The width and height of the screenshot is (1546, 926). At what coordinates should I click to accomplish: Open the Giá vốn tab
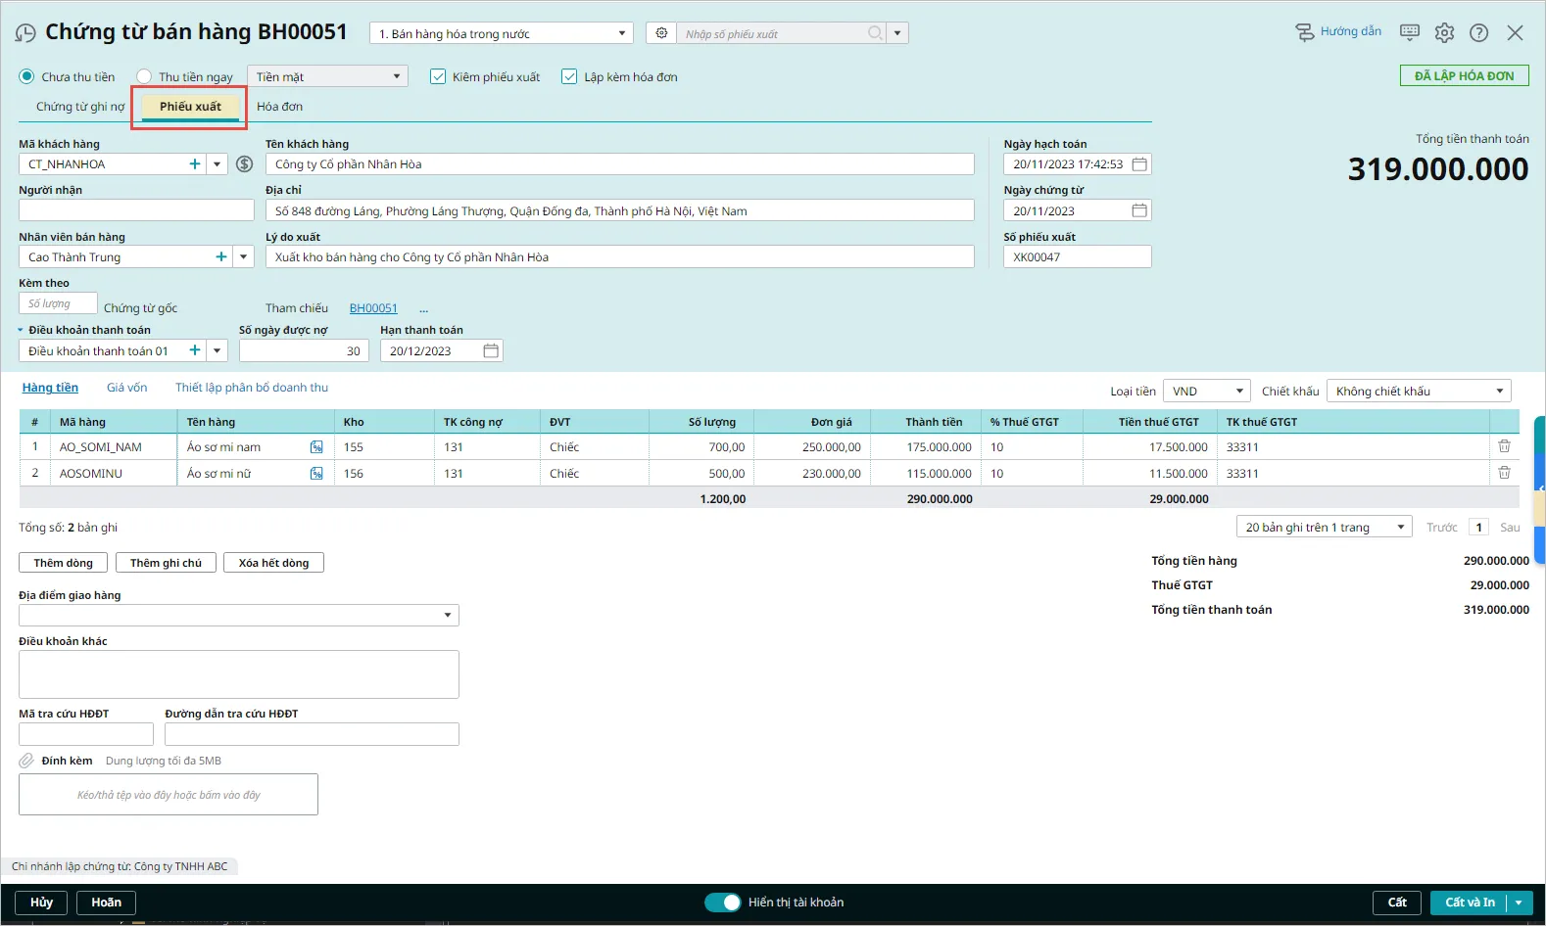point(126,388)
